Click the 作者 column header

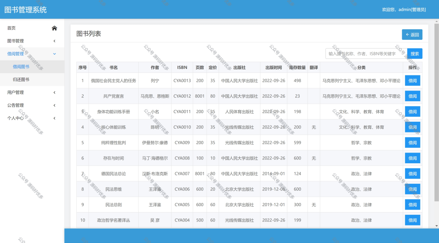coord(155,67)
